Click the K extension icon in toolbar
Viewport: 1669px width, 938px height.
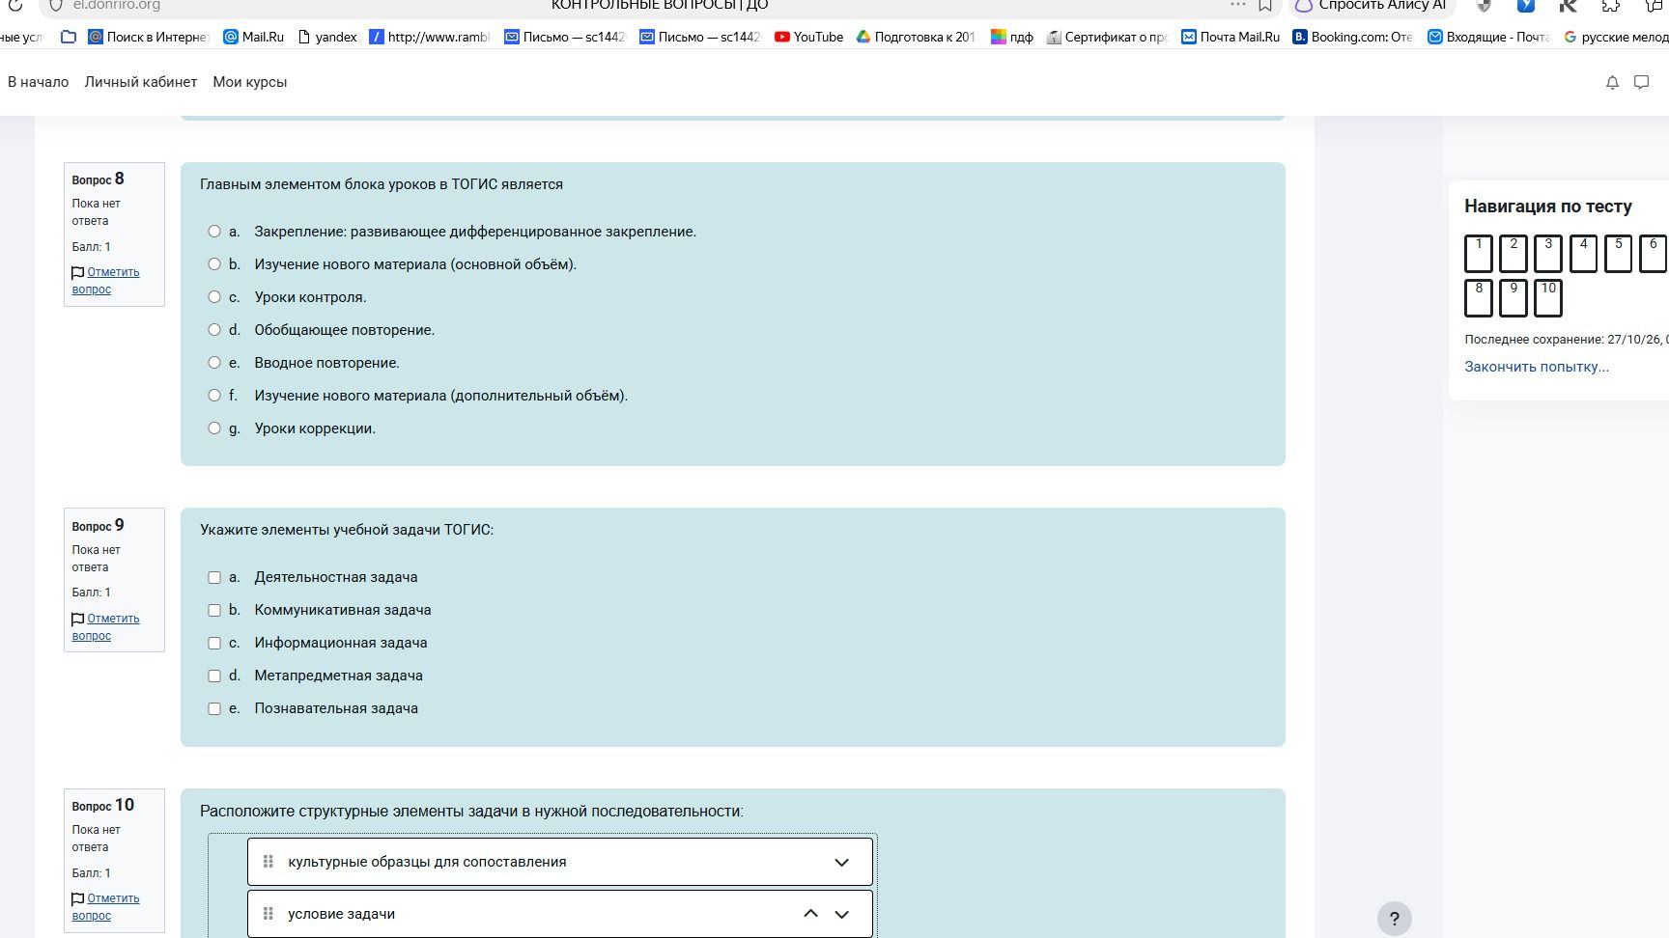click(1569, 5)
